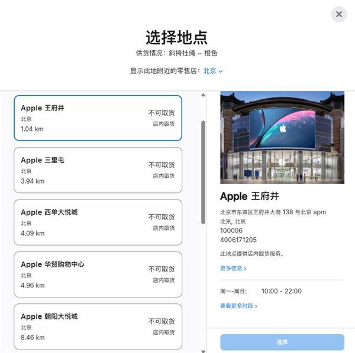
Task: Click the Apple 王府井 storefront photo
Action: coord(282,137)
